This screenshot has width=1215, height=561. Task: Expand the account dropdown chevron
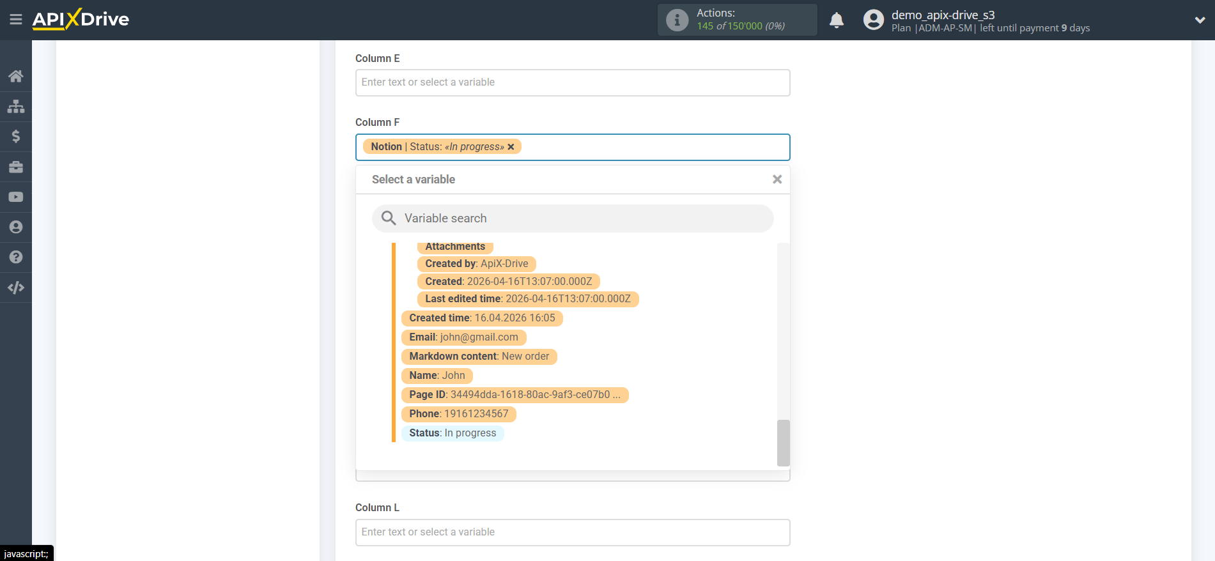[x=1200, y=20]
